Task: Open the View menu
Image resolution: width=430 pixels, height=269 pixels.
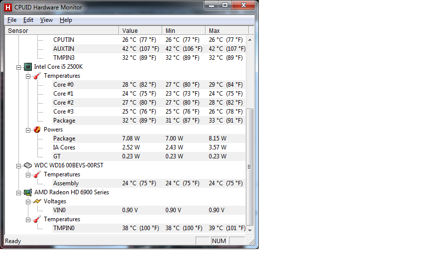Action: [46, 20]
